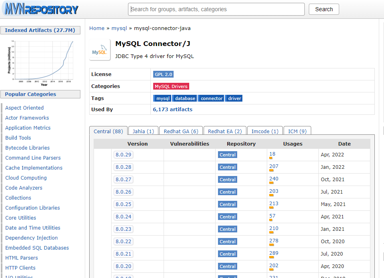Open the Command Line Parsers category
384x278 pixels.
(x=33, y=158)
